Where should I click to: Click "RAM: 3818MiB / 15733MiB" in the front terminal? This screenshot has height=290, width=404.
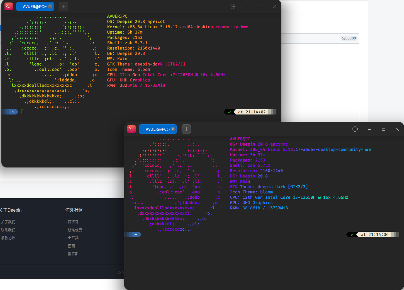point(259,208)
